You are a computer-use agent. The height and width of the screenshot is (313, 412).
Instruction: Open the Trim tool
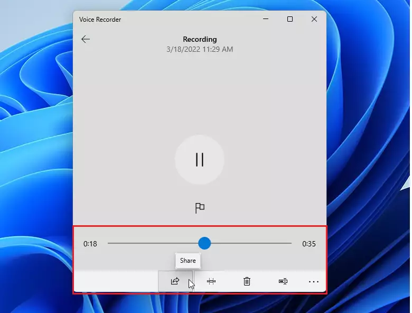pyautogui.click(x=211, y=281)
